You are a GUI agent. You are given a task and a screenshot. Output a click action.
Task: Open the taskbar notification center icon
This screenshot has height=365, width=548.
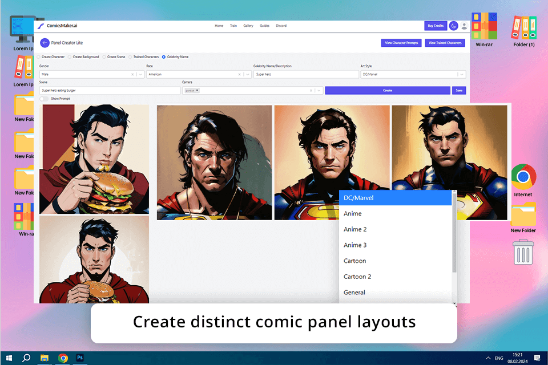[537, 358]
